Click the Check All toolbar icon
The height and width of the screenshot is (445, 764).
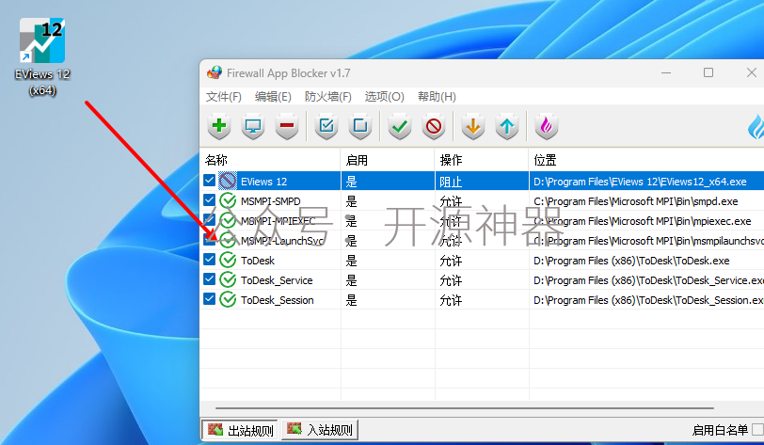pyautogui.click(x=326, y=126)
